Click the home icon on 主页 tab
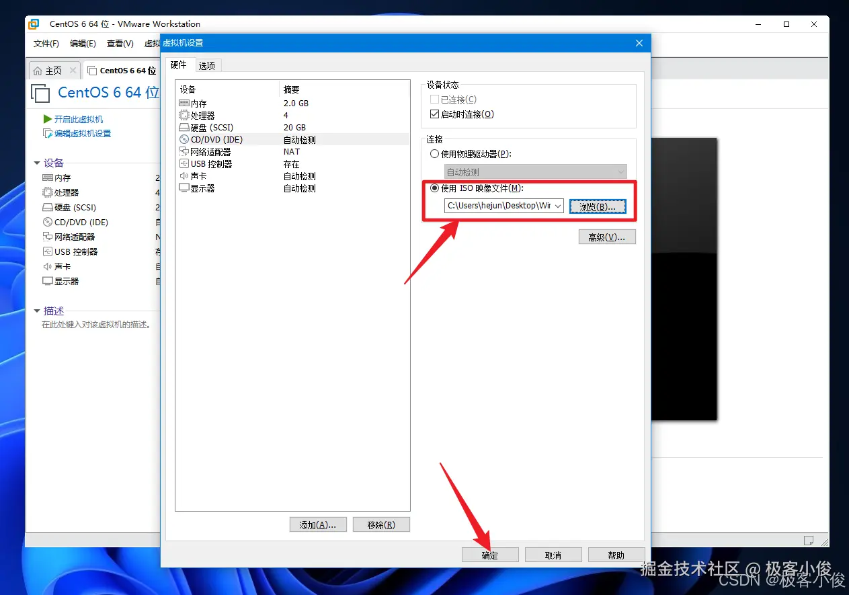849x595 pixels. click(x=38, y=71)
